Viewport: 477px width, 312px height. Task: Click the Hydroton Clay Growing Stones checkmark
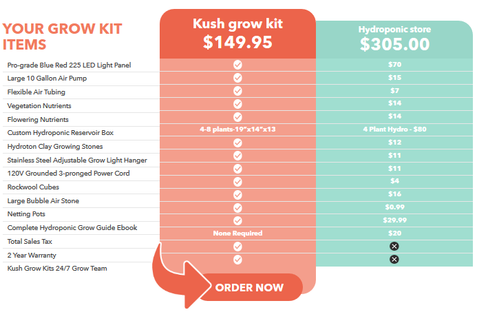(x=237, y=143)
